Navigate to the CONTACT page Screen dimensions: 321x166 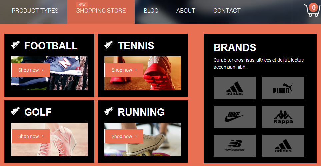(227, 11)
